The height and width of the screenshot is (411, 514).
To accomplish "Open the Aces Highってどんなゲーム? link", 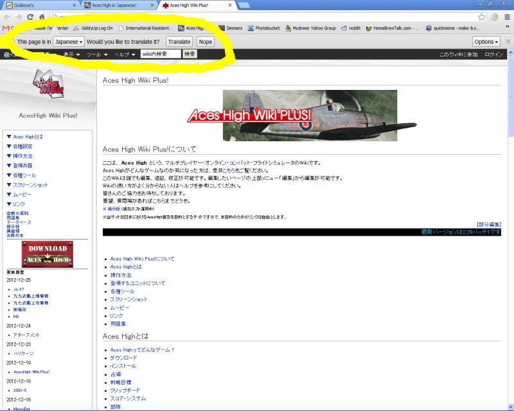I will 142,350.
